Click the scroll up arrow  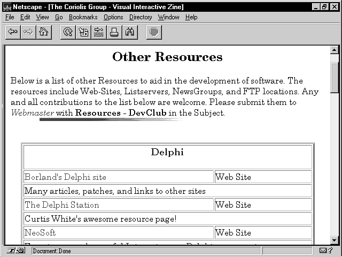click(334, 50)
